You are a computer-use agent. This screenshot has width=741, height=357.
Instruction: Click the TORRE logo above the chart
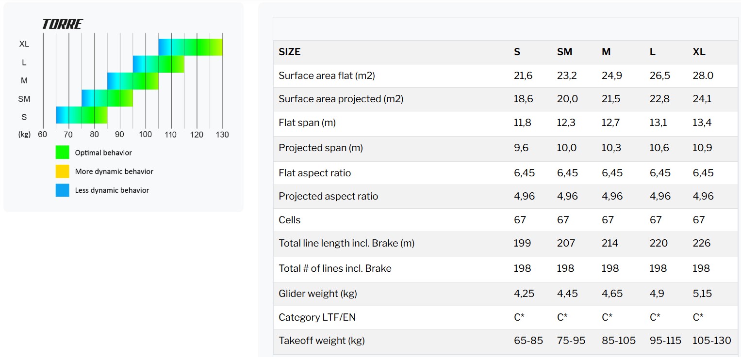tap(63, 24)
